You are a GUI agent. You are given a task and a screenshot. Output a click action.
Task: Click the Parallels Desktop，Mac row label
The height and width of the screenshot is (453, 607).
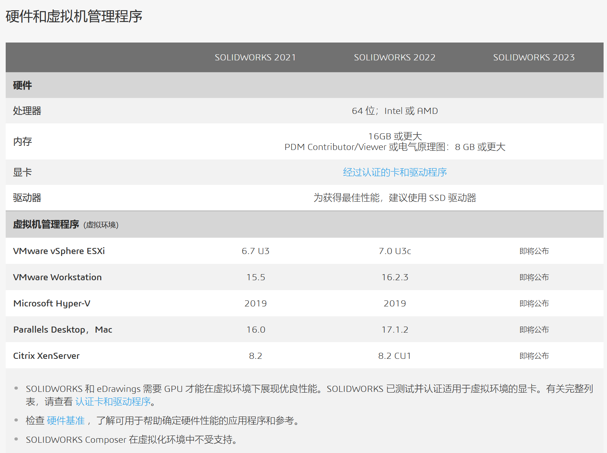pos(63,330)
